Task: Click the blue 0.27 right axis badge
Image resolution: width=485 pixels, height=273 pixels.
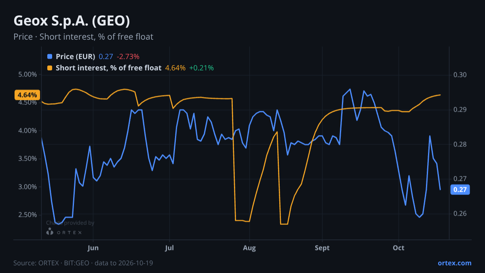Action: click(460, 190)
